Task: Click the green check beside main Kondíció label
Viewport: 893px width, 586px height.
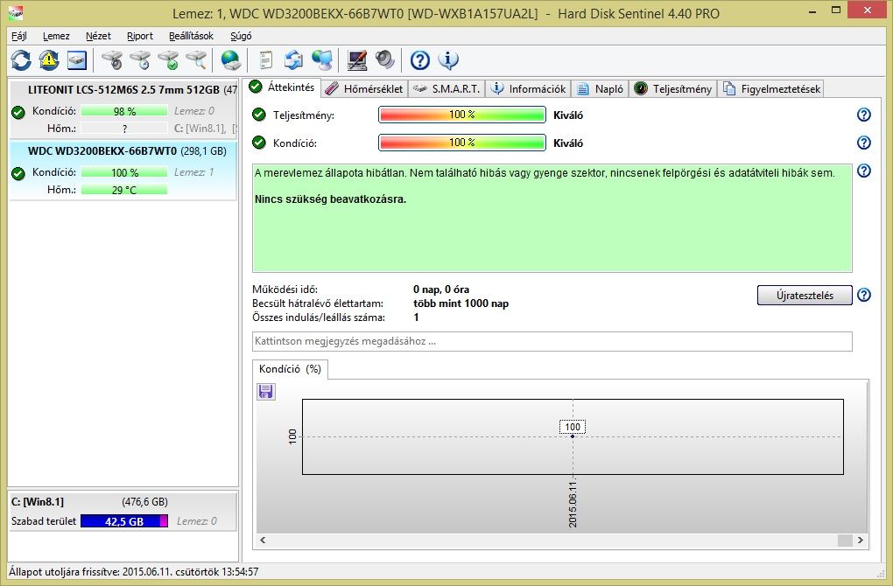Action: point(259,143)
